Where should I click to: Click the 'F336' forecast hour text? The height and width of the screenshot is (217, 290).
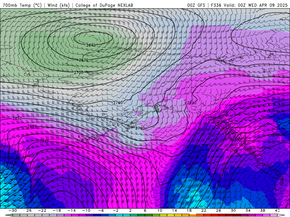(216, 5)
